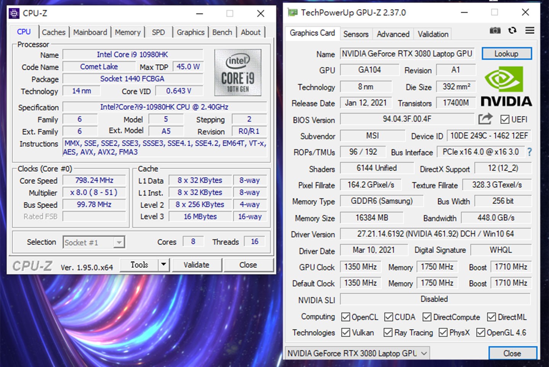This screenshot has width=549, height=367.
Task: Click the Driver Version field in GPU-Z
Action: (x=435, y=234)
